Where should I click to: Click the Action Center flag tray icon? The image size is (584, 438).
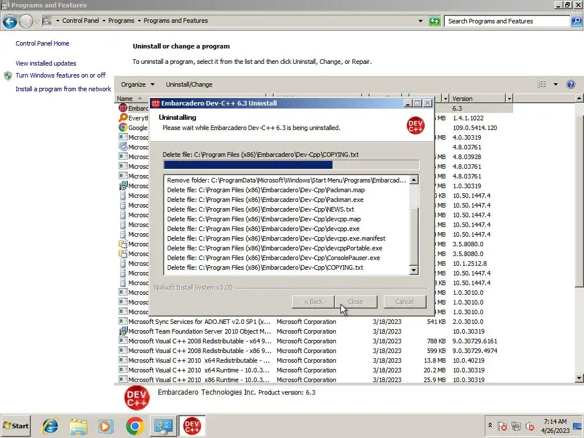pos(502,425)
